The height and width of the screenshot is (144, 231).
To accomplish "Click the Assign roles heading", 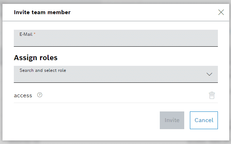I will point(35,57).
